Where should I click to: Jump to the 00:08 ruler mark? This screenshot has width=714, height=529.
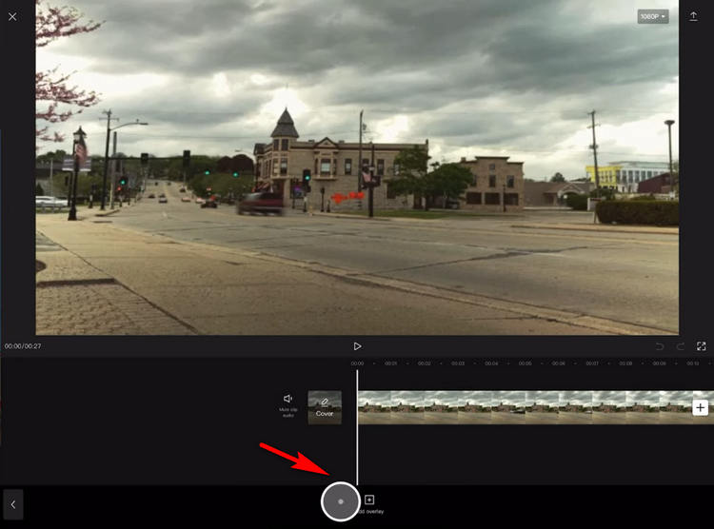625,363
